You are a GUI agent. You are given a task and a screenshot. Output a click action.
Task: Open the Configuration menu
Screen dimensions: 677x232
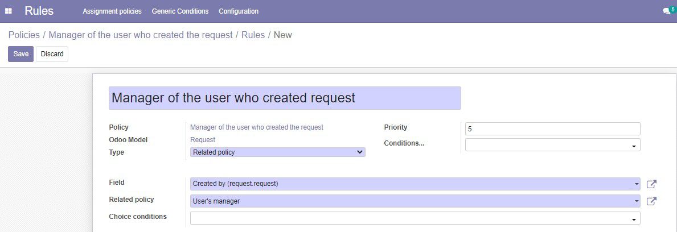click(239, 11)
